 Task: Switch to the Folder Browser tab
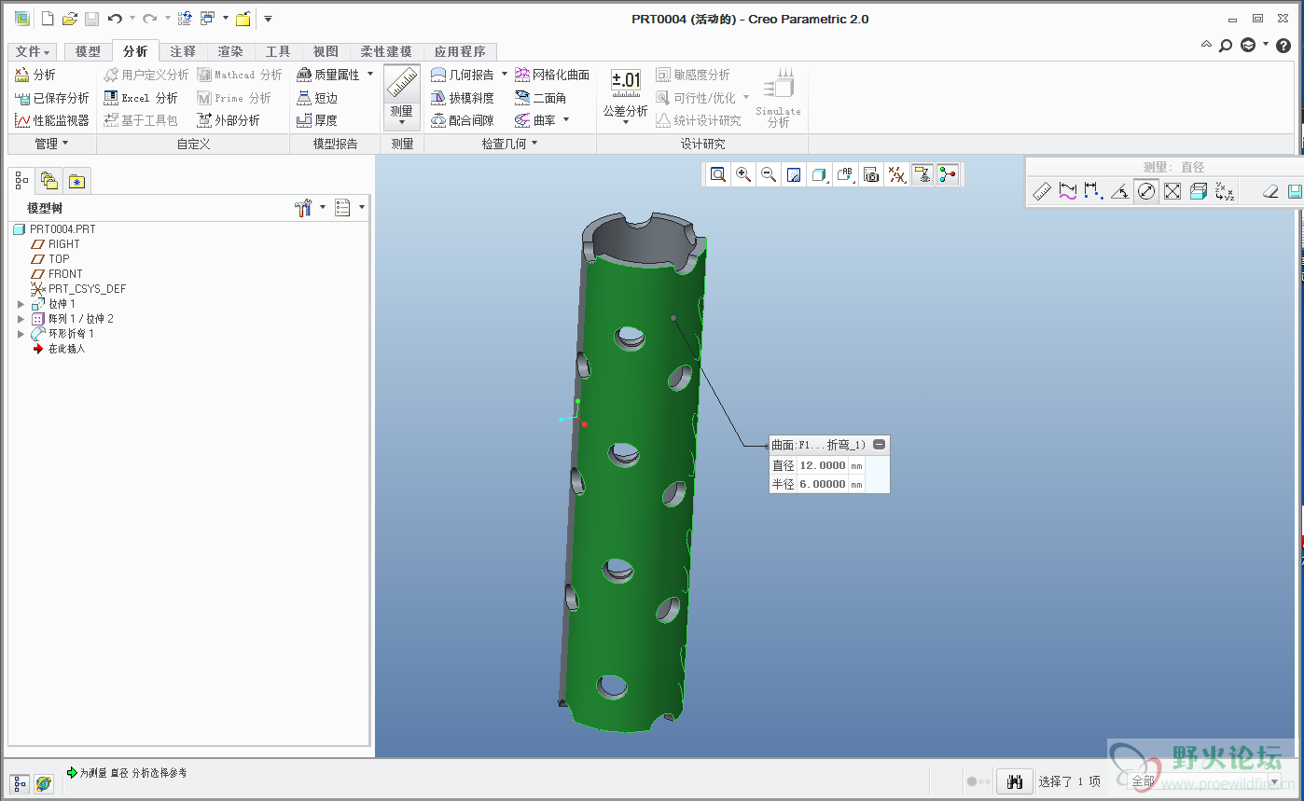point(49,181)
